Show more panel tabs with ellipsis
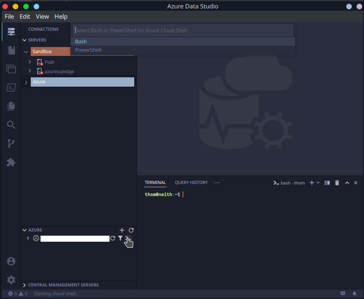Screen dimensions: 364x299 pos(217,183)
